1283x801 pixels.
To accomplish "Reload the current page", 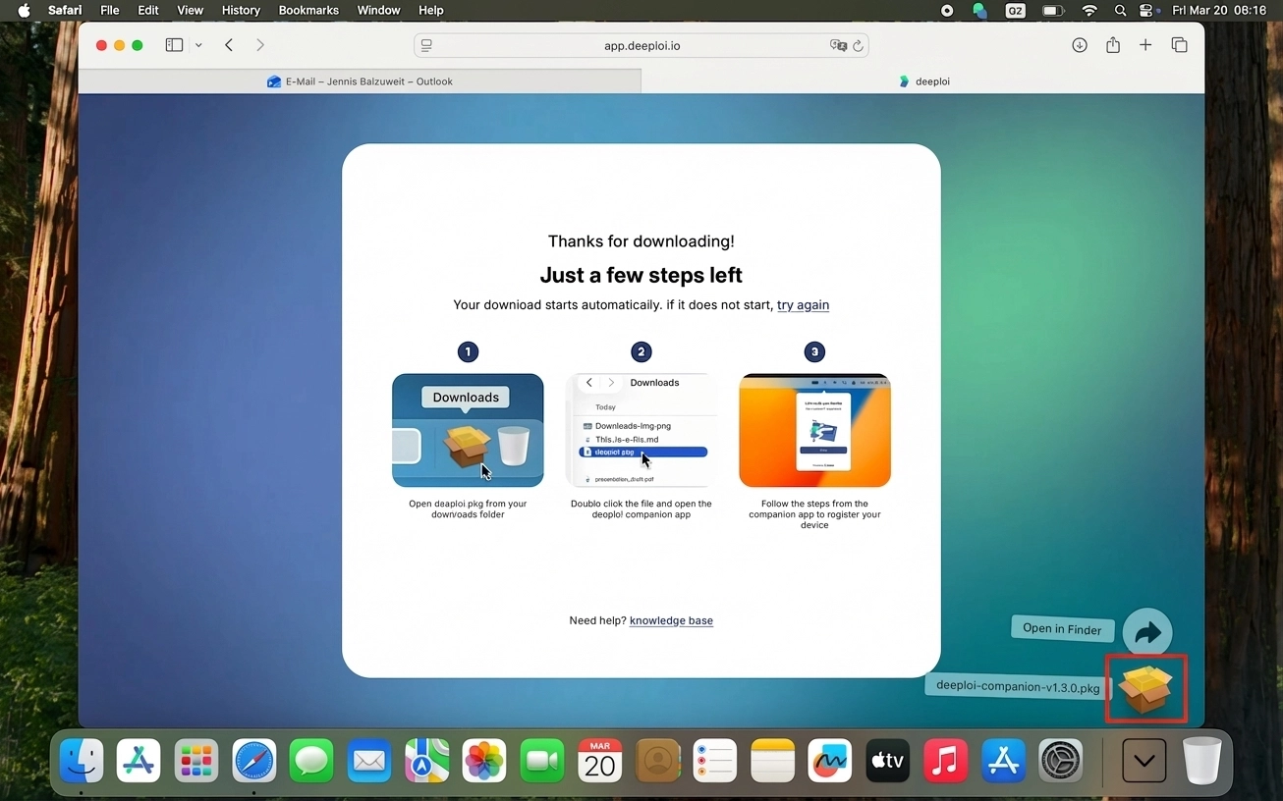I will 858,45.
